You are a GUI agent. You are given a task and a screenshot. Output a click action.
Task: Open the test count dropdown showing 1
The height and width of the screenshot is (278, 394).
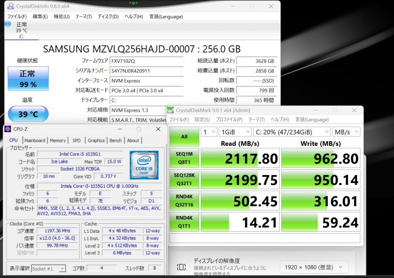coord(209,132)
